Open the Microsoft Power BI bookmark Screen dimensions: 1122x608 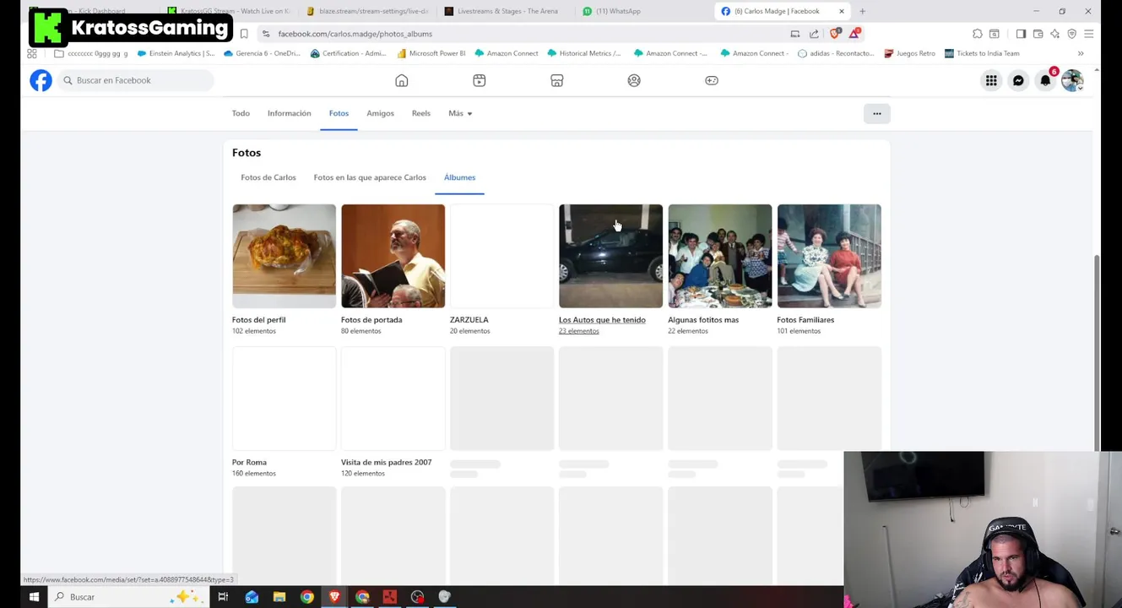coord(431,53)
